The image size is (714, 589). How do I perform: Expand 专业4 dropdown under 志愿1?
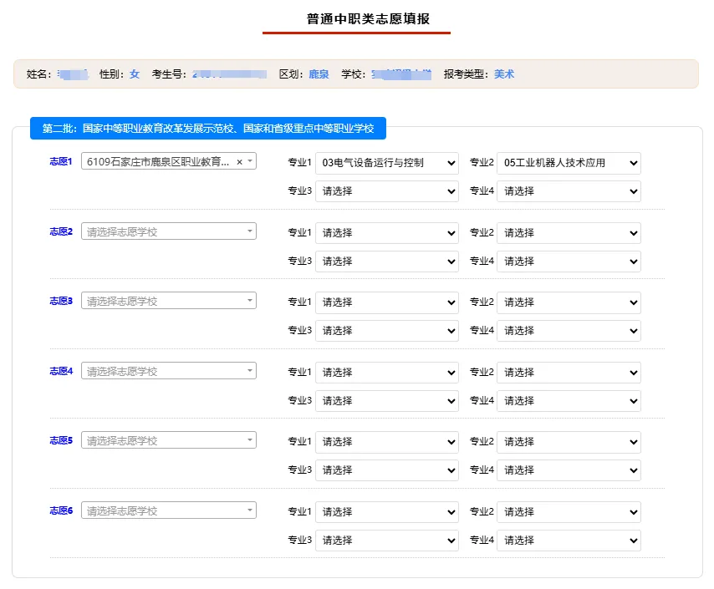coord(569,191)
